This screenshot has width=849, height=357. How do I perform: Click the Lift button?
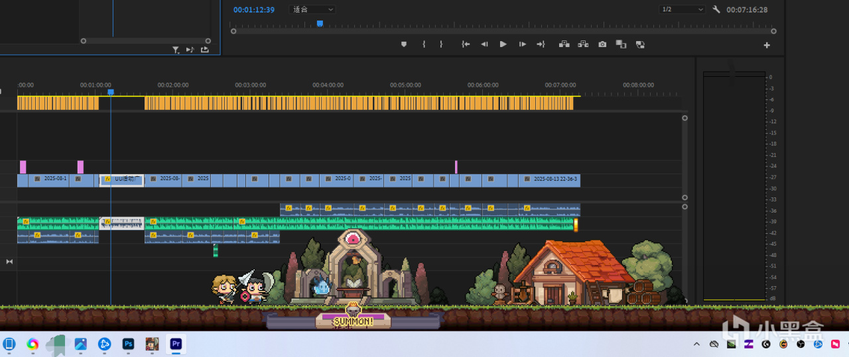click(564, 44)
